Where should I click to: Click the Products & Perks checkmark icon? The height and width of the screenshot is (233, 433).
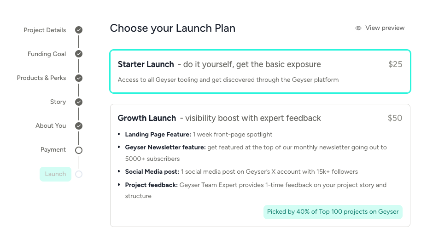[79, 78]
